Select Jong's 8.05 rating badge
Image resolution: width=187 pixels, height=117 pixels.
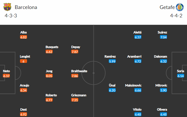49,76
